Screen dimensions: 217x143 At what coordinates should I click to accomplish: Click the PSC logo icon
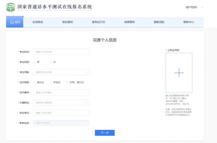(x=11, y=7)
